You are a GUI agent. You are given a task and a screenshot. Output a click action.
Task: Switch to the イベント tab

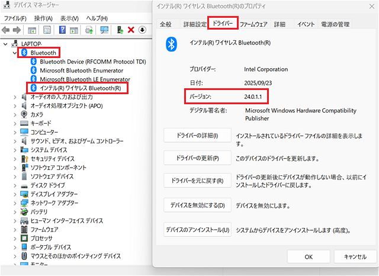[x=306, y=24]
